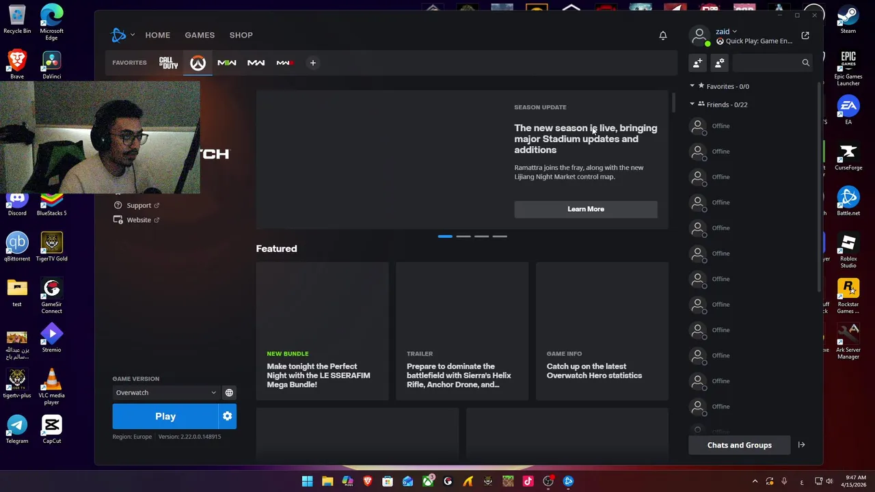This screenshot has width=875, height=492.
Task: Open the LE SSERAFIM Mega Bundle card
Action: click(322, 331)
